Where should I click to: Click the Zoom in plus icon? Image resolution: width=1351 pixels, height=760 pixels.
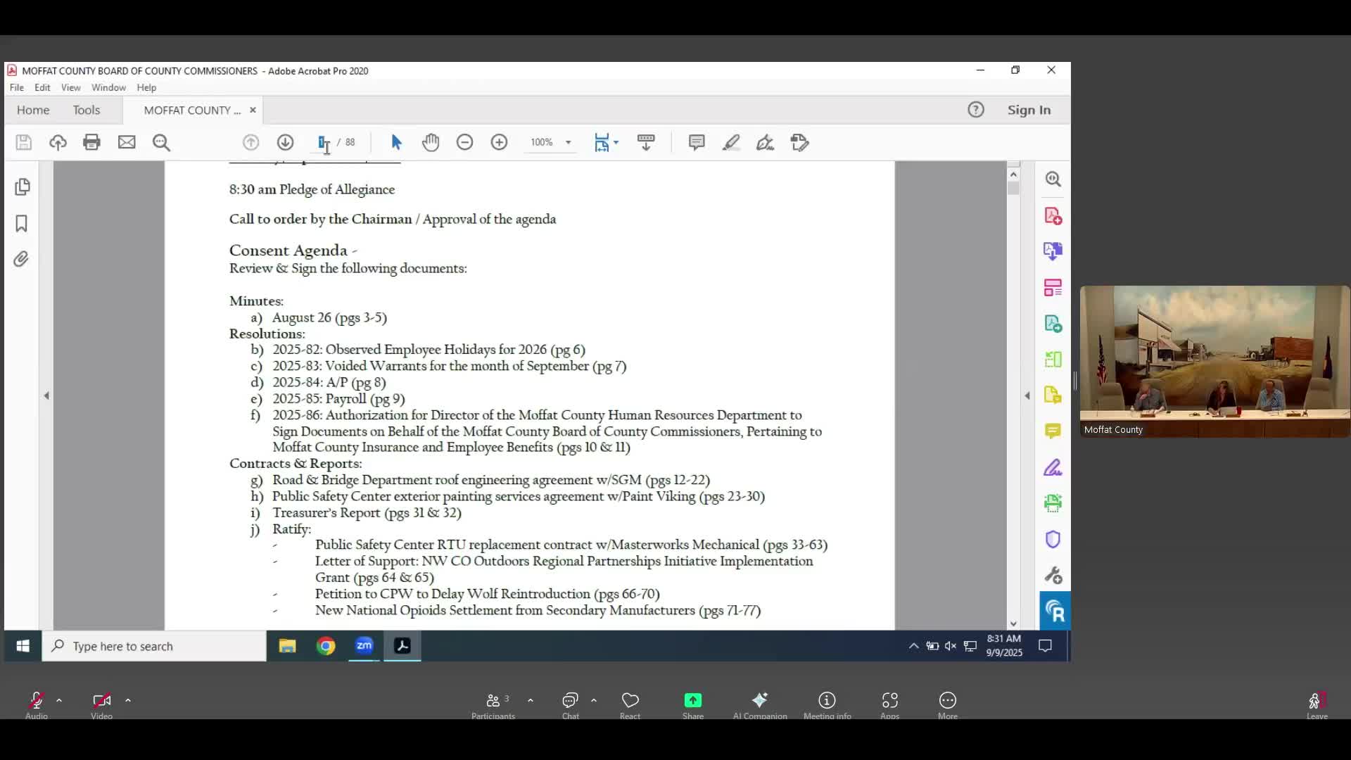coord(499,142)
